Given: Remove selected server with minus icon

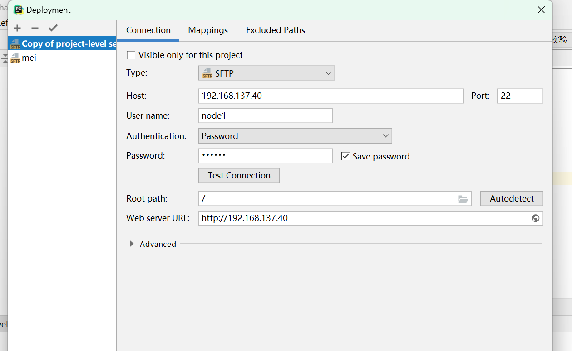Looking at the screenshot, I should pyautogui.click(x=35, y=28).
